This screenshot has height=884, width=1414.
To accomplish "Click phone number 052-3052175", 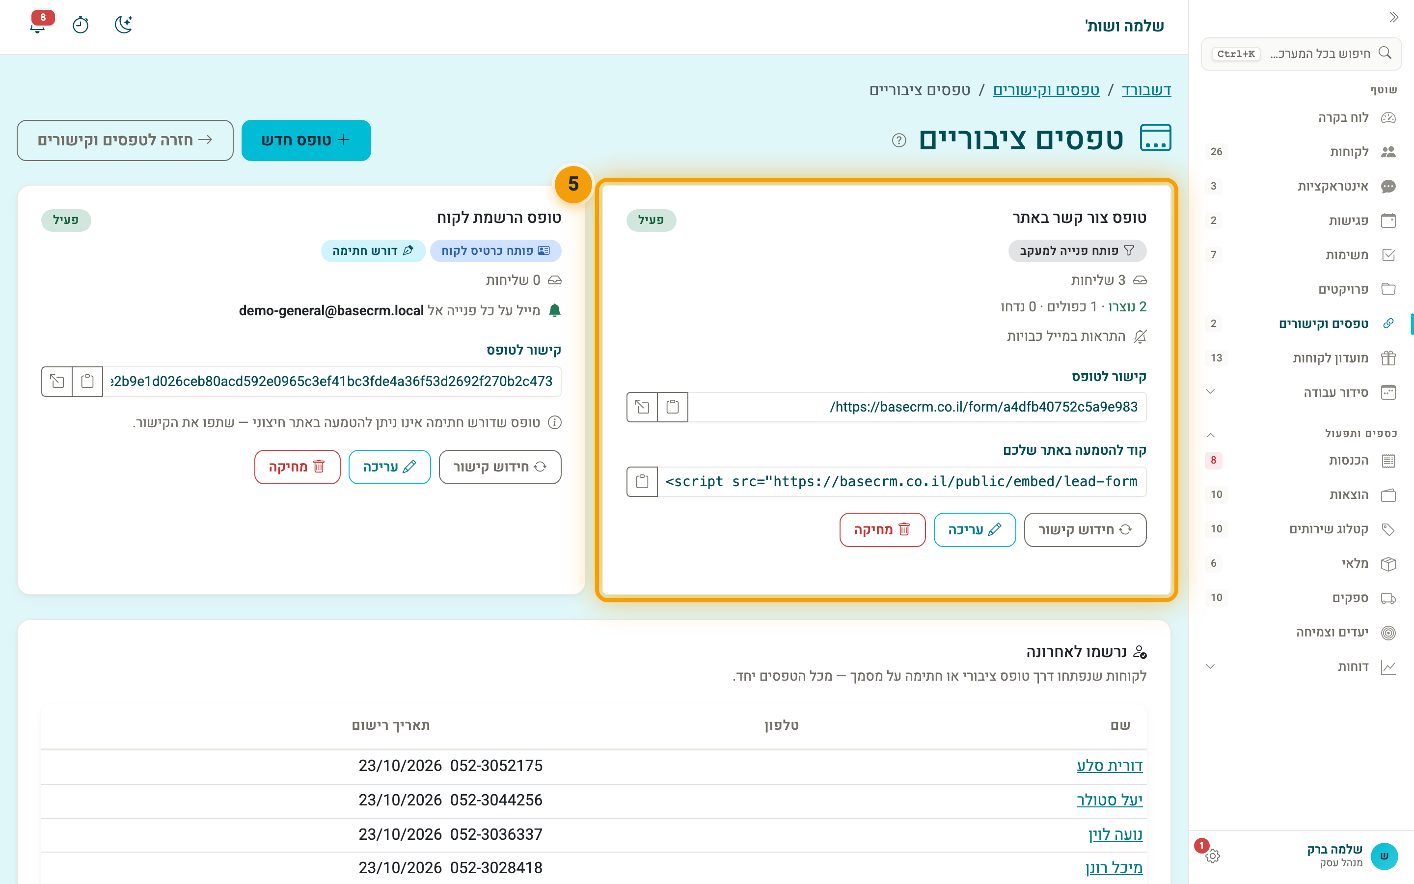I will 496,766.
